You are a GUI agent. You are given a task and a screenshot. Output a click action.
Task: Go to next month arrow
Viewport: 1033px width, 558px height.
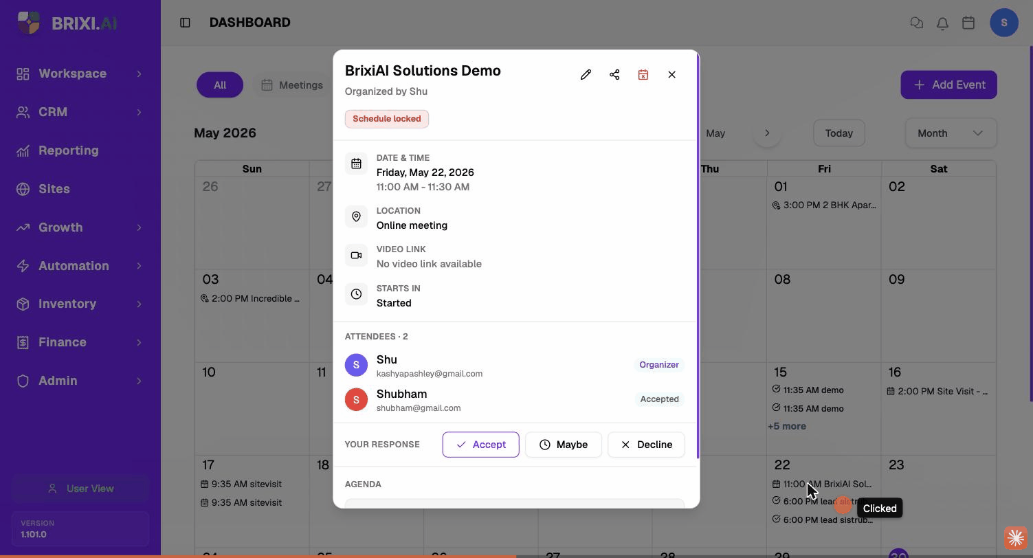(x=767, y=133)
